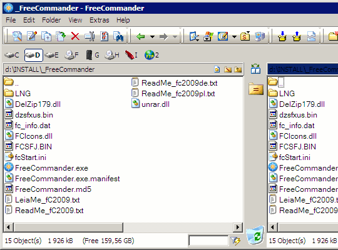
Task: Click the file properties toolbar icon
Action: (x=105, y=36)
